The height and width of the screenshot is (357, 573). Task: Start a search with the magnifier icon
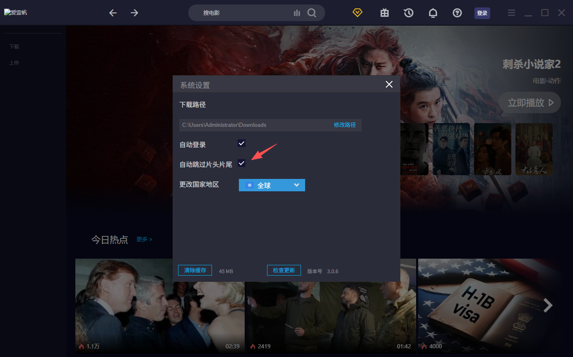pos(312,13)
